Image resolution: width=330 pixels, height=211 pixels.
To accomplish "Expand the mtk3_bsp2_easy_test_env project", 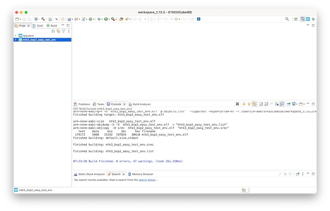I will pyautogui.click(x=15, y=40).
